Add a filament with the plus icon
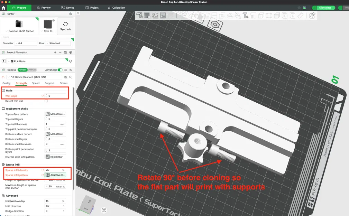 [x=55, y=53]
